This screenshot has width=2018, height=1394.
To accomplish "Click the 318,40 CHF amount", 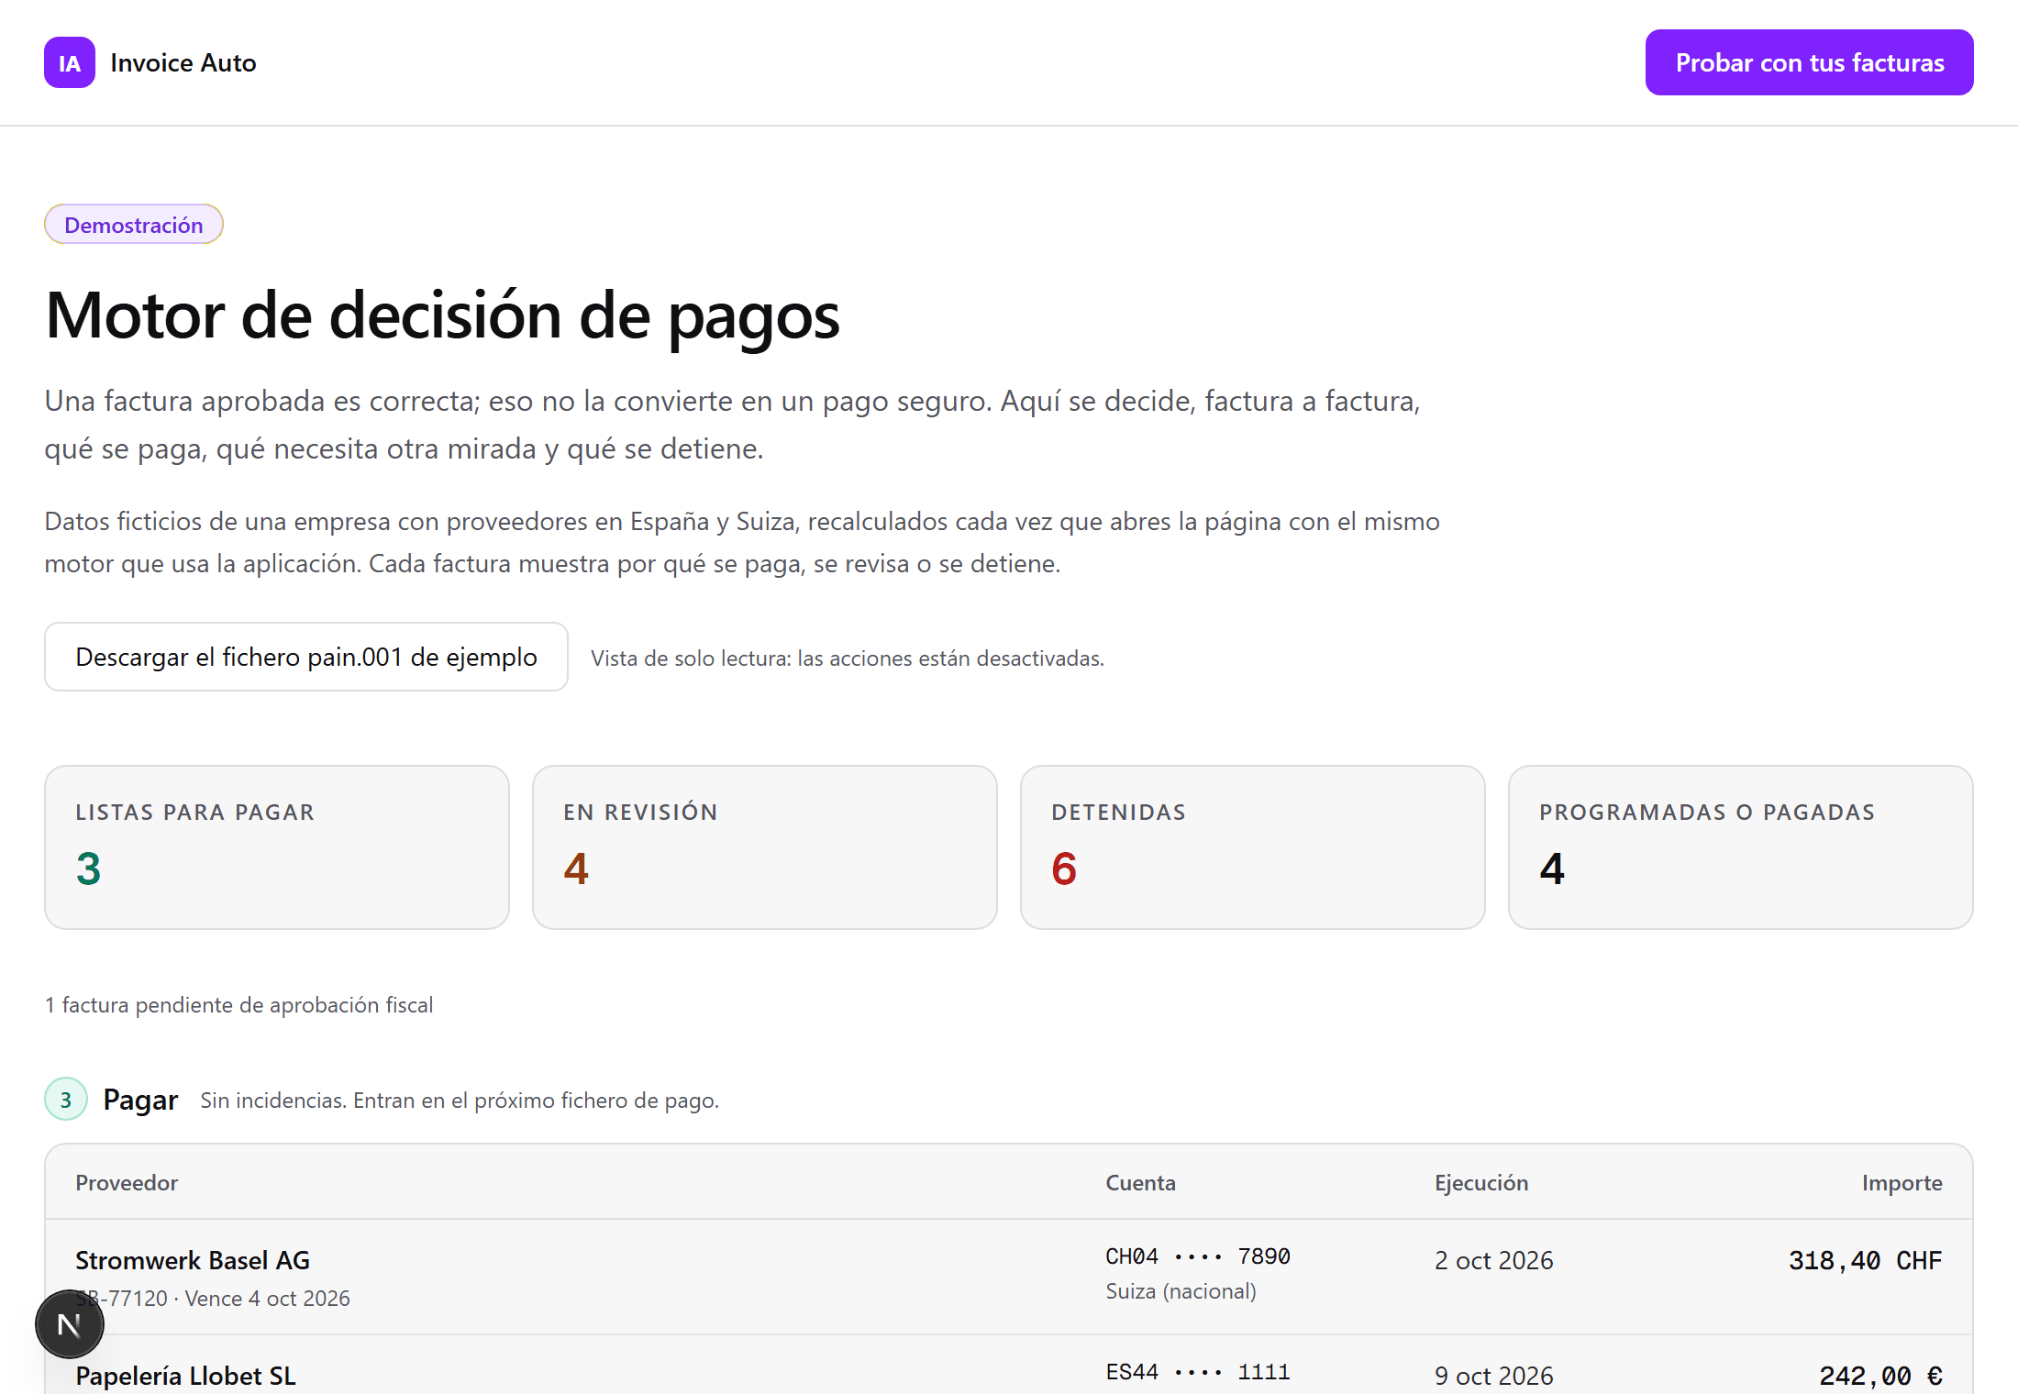I will (1865, 1260).
